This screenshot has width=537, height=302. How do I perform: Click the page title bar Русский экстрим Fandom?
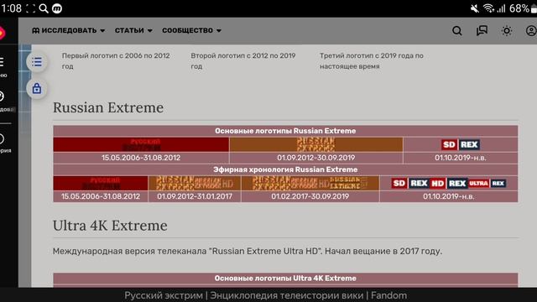pyautogui.click(x=266, y=295)
